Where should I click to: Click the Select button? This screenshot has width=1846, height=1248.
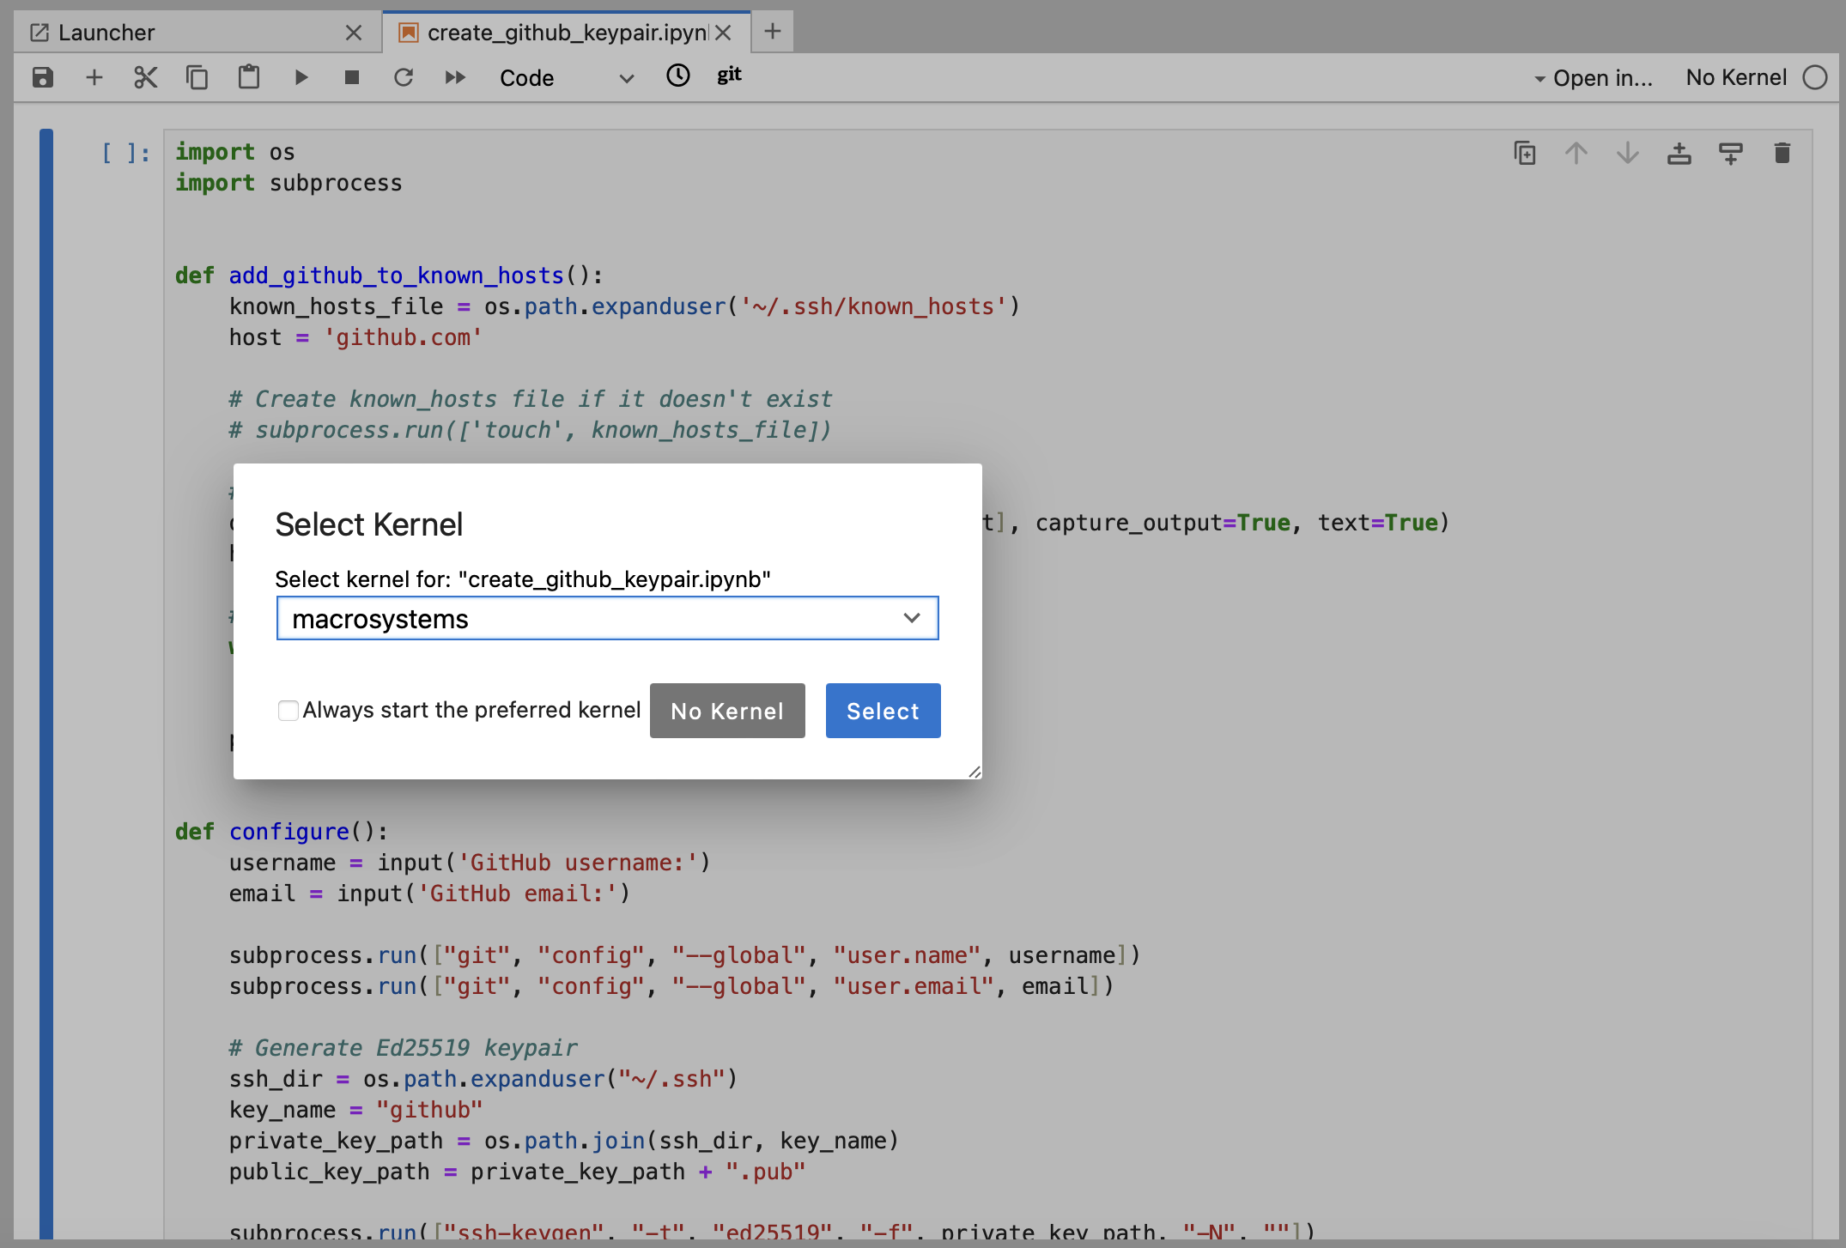click(882, 711)
